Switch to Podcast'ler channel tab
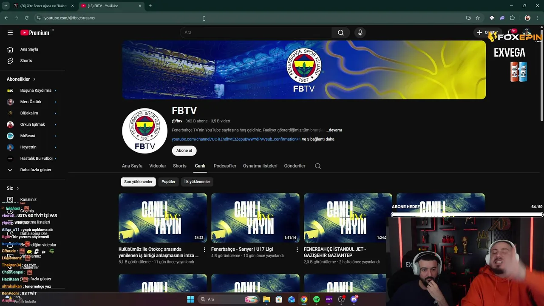 (225, 166)
